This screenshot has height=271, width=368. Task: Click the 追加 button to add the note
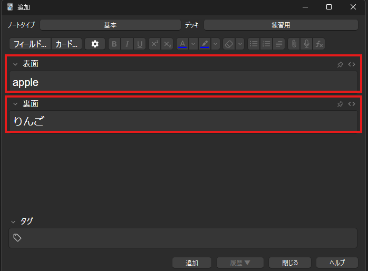pos(192,263)
